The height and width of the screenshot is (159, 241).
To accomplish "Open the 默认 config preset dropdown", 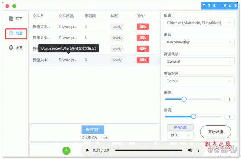I will (180, 135).
